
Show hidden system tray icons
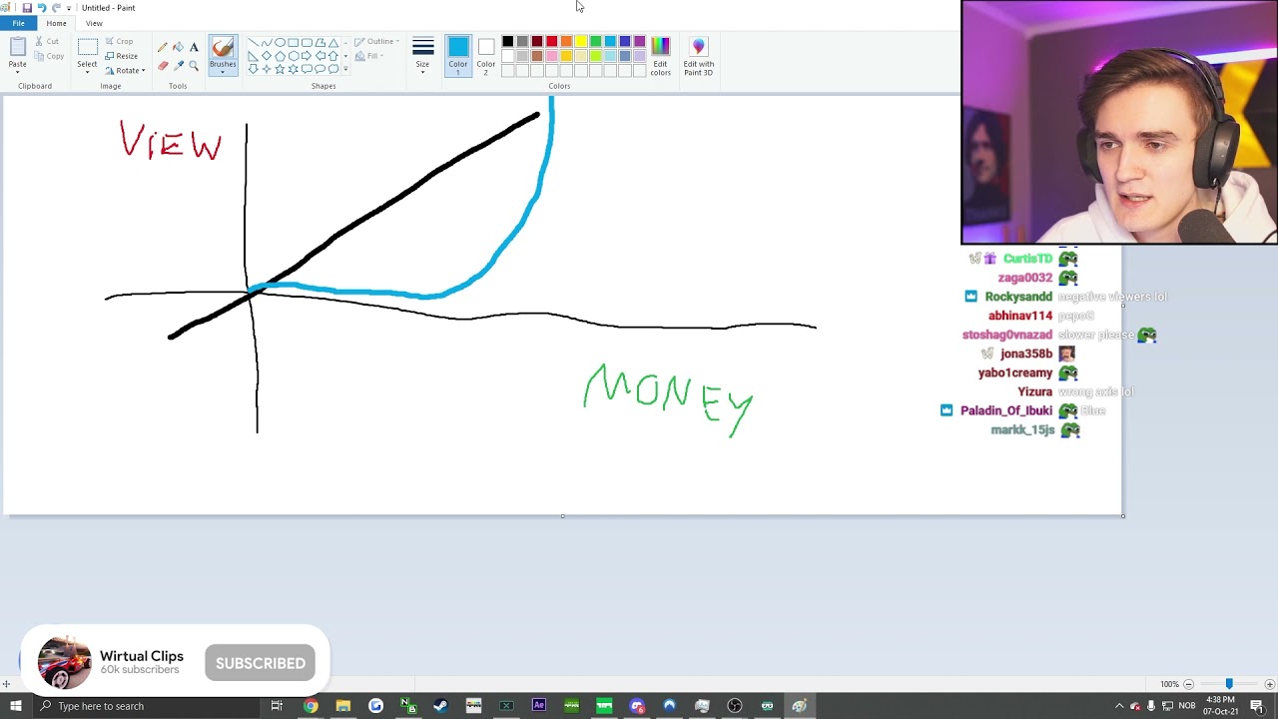pos(1118,706)
